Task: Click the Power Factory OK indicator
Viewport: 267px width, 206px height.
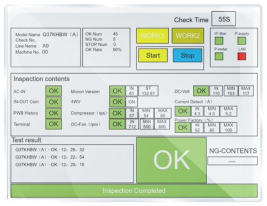Action: tap(183, 128)
